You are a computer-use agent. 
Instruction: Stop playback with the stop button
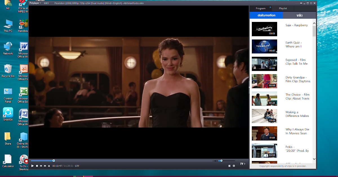click(37, 166)
